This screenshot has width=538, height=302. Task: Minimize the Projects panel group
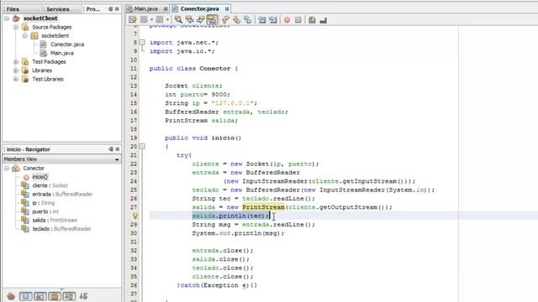click(x=110, y=9)
